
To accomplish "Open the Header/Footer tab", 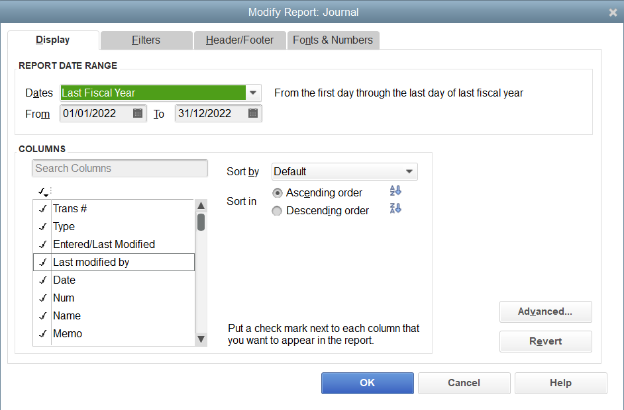I will [240, 40].
